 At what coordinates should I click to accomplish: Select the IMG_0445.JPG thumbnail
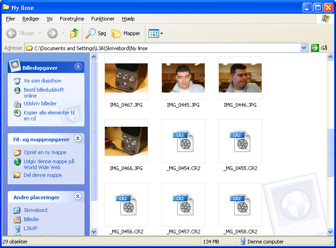183,78
